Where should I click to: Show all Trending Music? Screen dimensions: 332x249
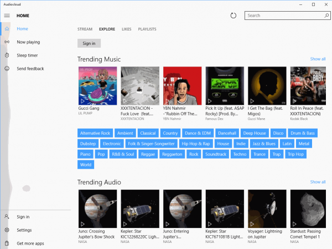[x=318, y=59]
